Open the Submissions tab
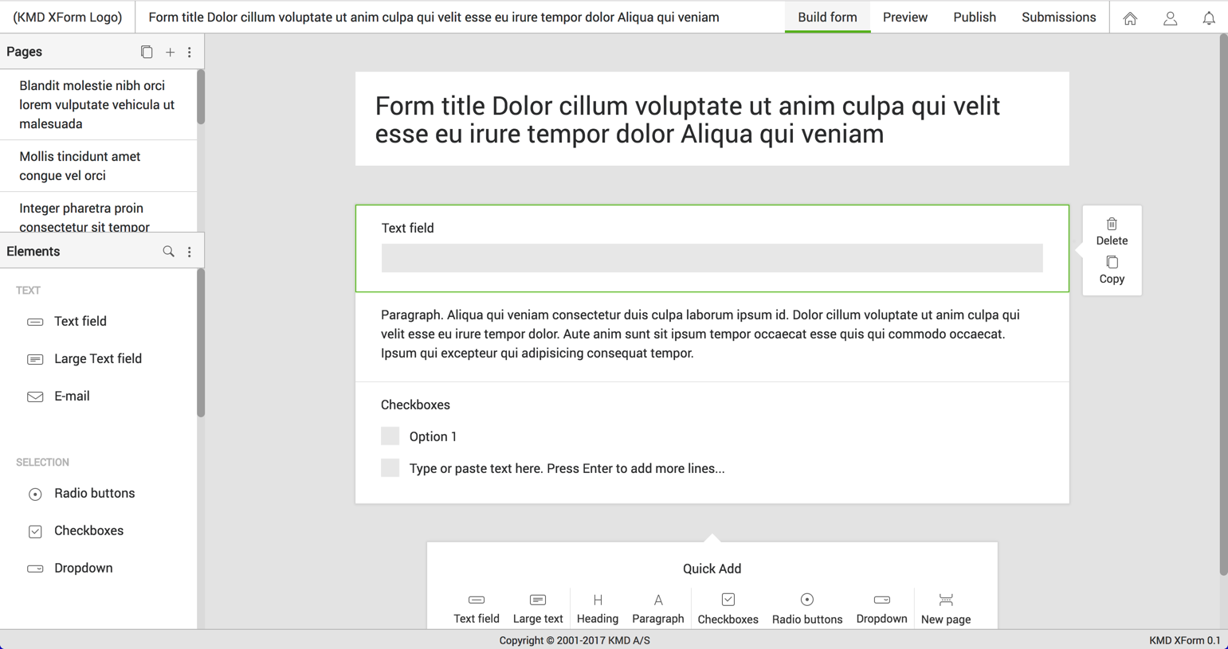 1058,17
